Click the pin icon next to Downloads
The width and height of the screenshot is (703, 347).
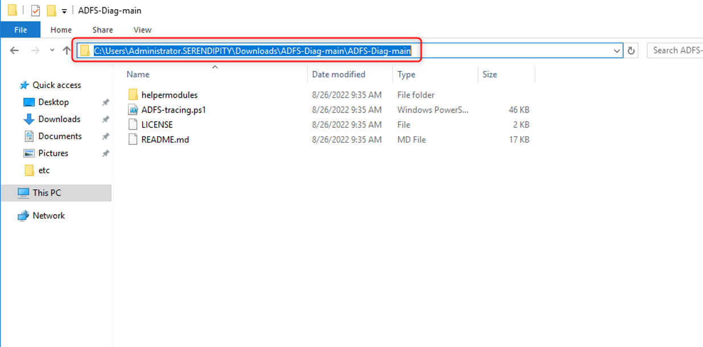coord(105,119)
